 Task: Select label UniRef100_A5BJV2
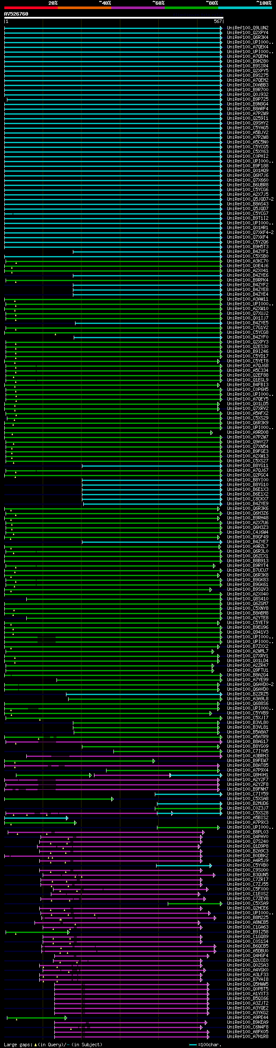click(x=248, y=133)
